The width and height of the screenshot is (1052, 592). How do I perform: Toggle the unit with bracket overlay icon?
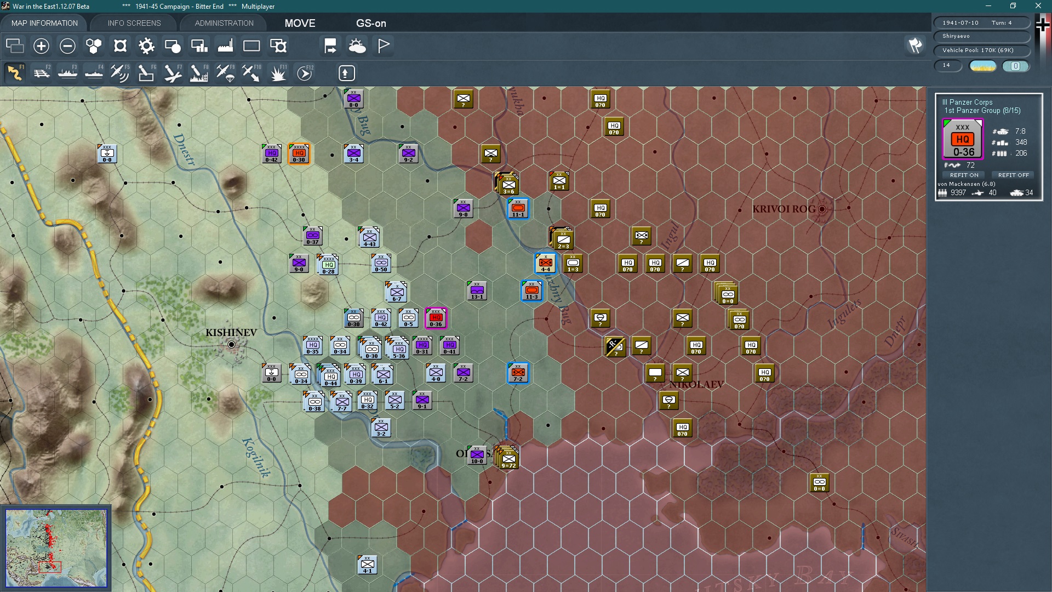pyautogui.click(x=278, y=45)
